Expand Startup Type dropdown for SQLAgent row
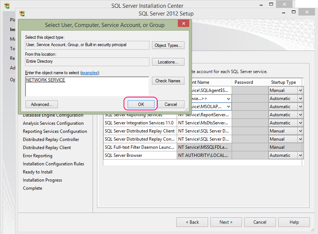Image resolution: width=318 pixels, height=234 pixels. tap(300, 90)
